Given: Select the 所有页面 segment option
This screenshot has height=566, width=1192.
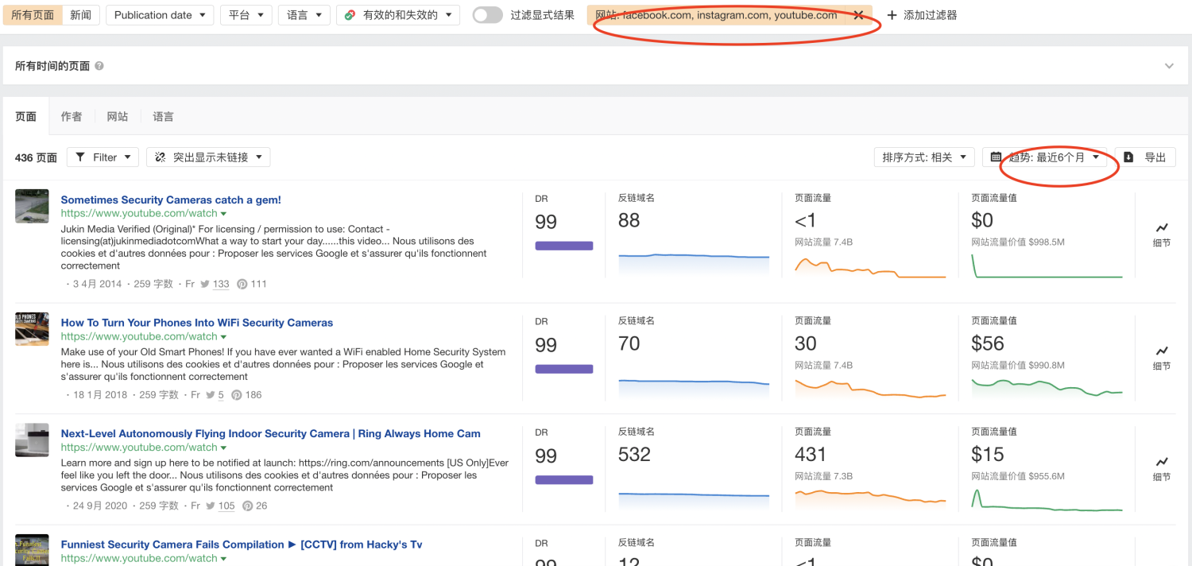Looking at the screenshot, I should pyautogui.click(x=33, y=15).
